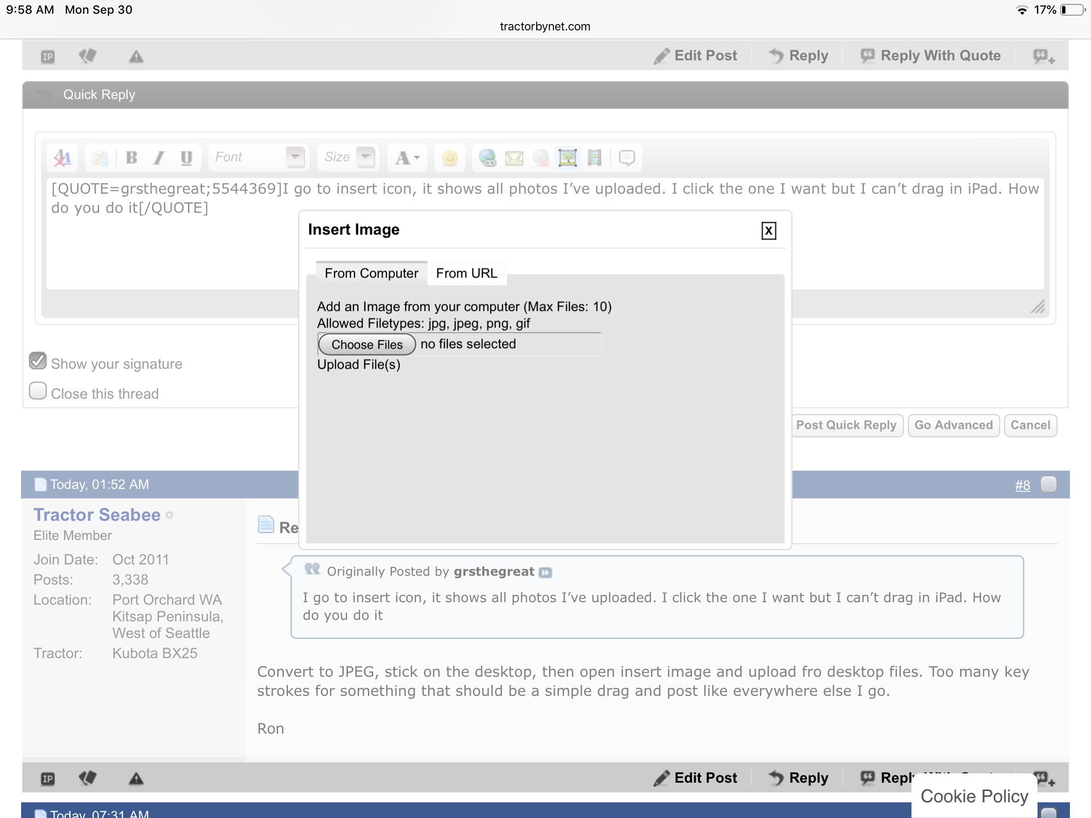This screenshot has width=1091, height=818.
Task: Click the Italic formatting icon
Action: [159, 158]
